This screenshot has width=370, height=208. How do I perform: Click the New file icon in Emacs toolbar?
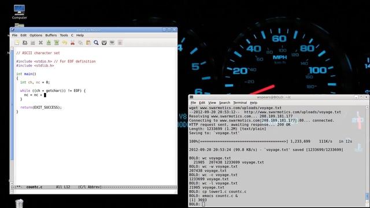[x=17, y=43]
